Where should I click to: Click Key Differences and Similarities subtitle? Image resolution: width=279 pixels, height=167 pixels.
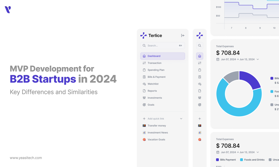click(x=54, y=92)
